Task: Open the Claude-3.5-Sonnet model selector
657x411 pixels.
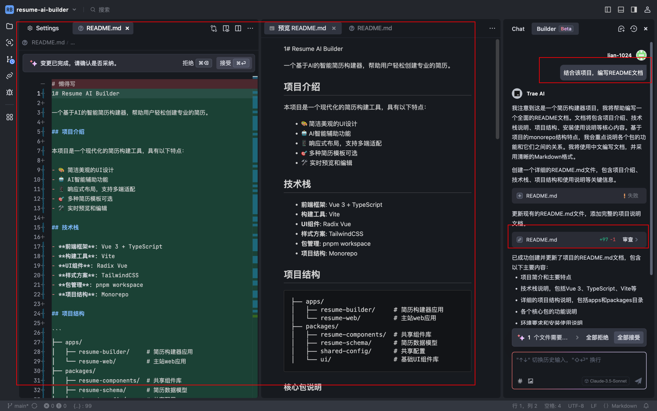Action: click(x=605, y=381)
